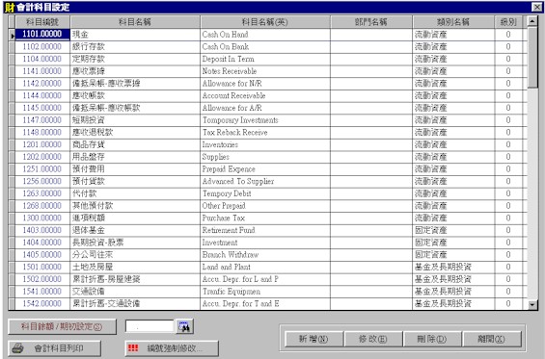Sort by the 科目編號 column header

coord(42,22)
